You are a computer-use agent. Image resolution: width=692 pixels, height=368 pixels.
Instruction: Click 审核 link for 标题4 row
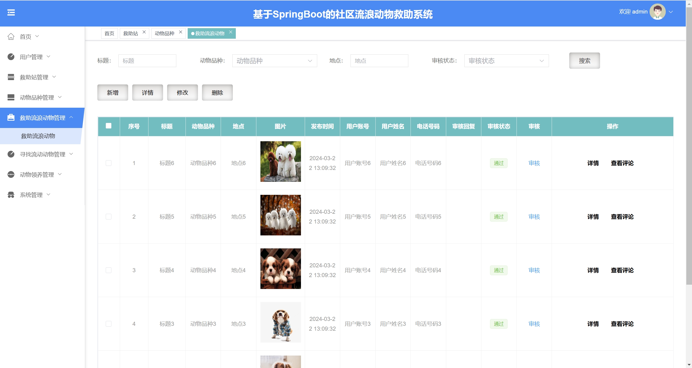click(534, 270)
